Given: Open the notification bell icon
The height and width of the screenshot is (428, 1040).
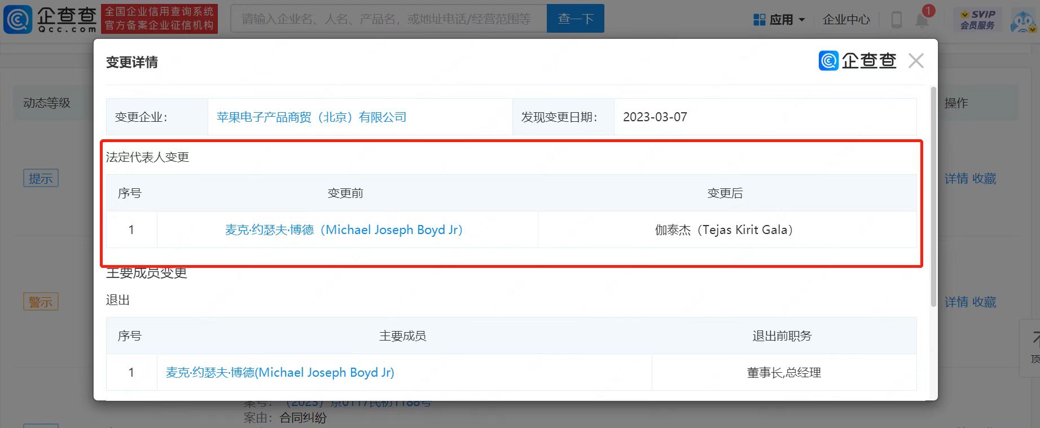Looking at the screenshot, I should click(x=922, y=20).
